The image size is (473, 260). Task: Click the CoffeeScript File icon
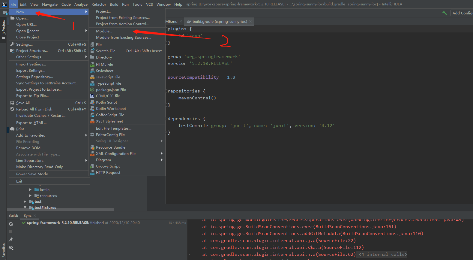[x=92, y=115]
